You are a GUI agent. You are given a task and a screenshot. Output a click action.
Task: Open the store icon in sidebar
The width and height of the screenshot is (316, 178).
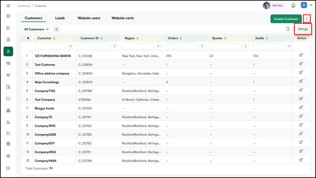click(x=8, y=144)
